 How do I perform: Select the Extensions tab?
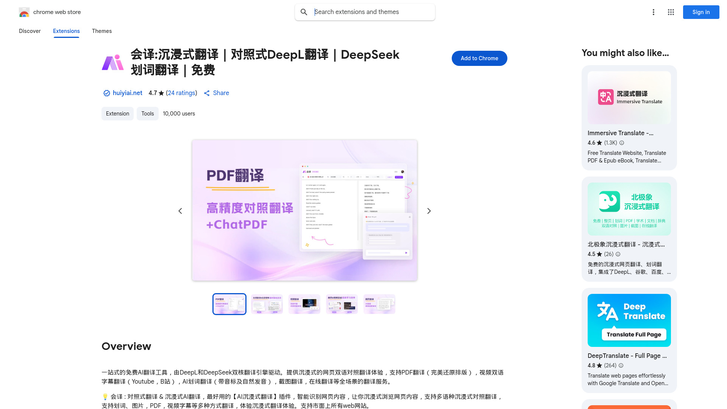click(x=66, y=31)
